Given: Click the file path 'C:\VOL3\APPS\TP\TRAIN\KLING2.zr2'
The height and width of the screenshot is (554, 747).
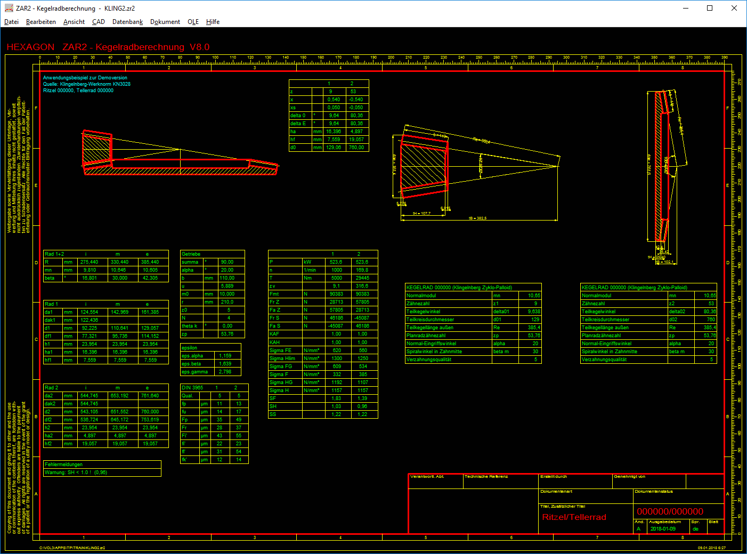Looking at the screenshot, I should 72,548.
